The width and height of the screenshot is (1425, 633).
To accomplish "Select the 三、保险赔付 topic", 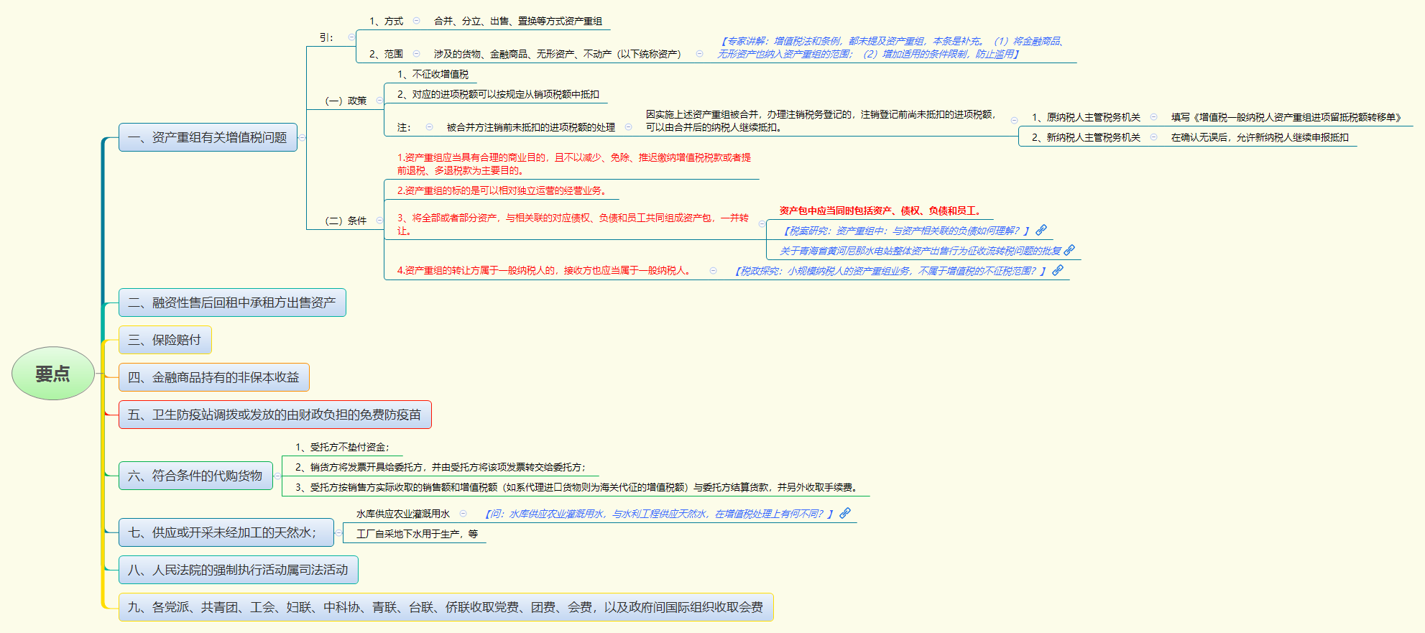I will (x=165, y=340).
